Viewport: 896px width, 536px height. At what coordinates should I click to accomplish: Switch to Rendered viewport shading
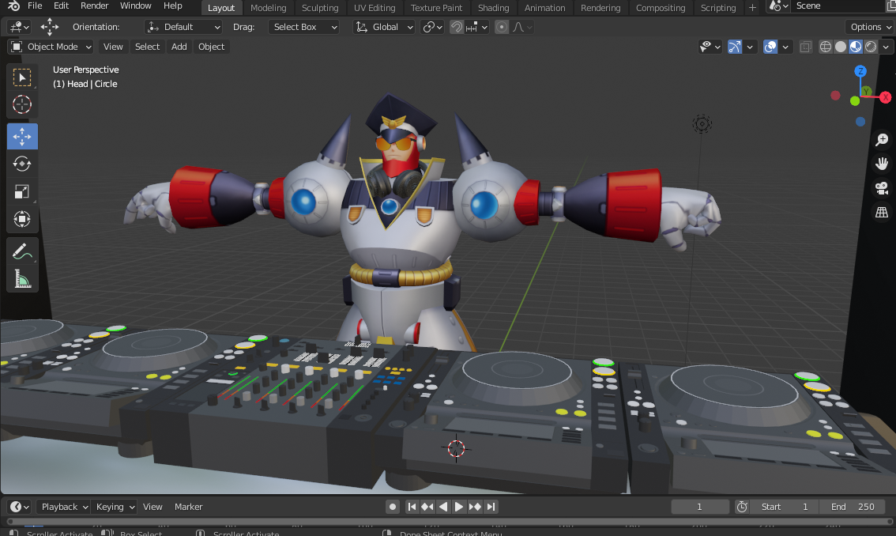(870, 47)
